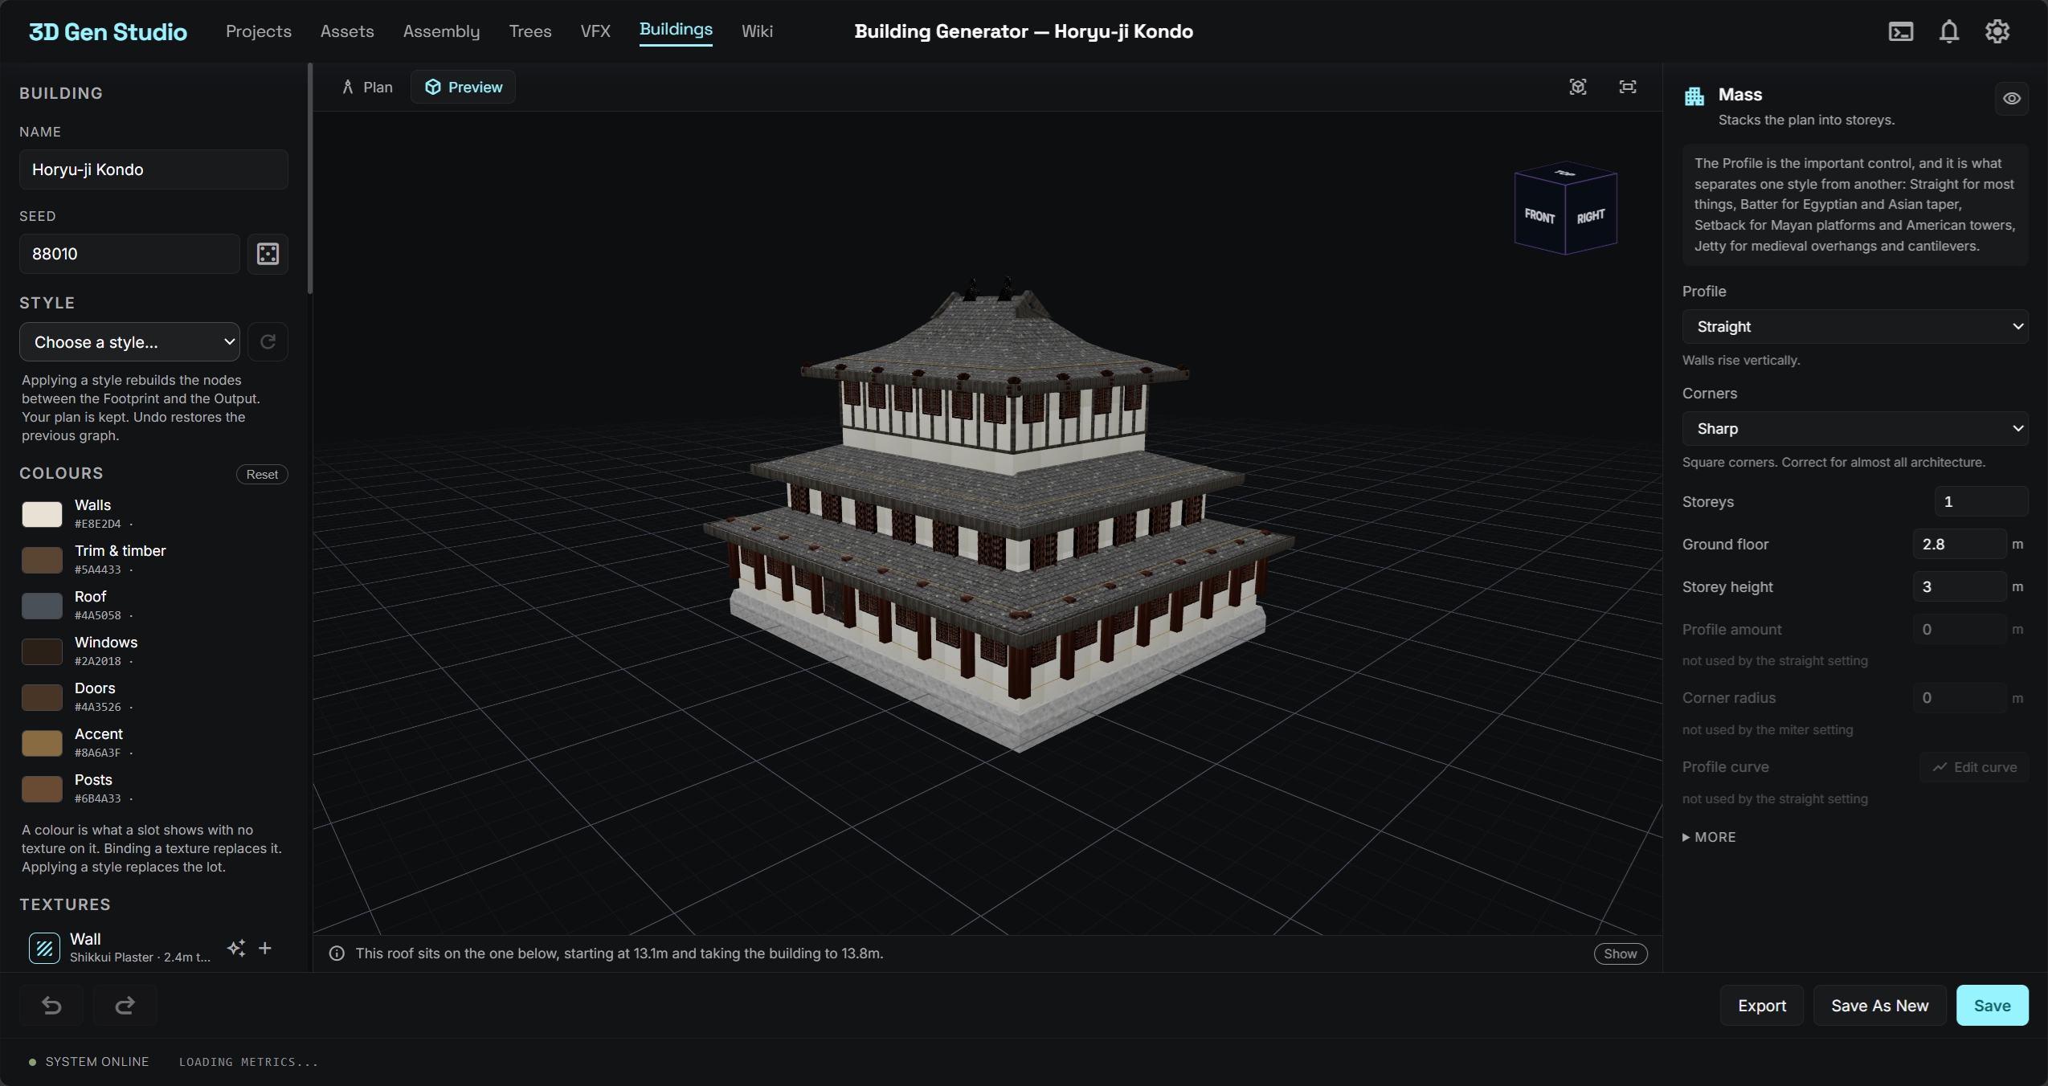
Task: Click the undo arrow
Action: pyautogui.click(x=51, y=1006)
